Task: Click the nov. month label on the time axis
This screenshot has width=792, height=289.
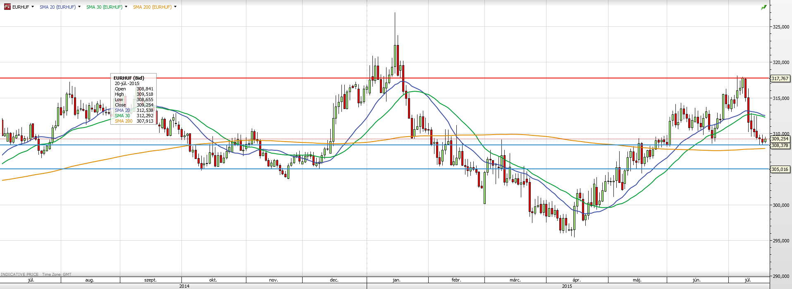Action: (x=274, y=280)
